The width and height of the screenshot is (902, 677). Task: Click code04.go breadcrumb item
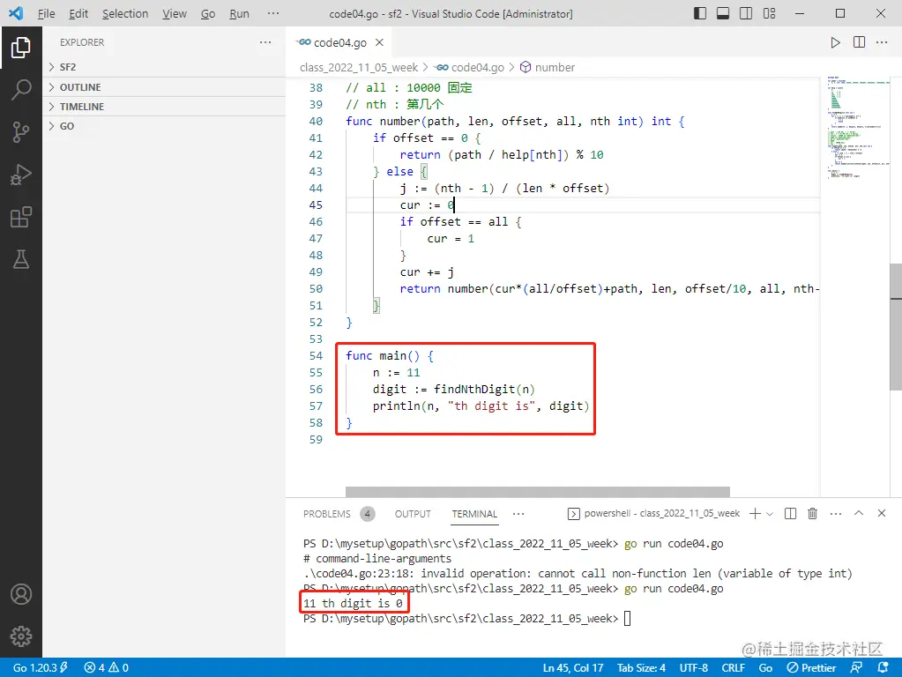pyautogui.click(x=478, y=67)
